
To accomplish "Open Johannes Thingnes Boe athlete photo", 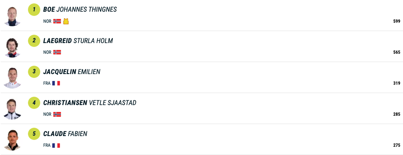I will [x=12, y=16].
